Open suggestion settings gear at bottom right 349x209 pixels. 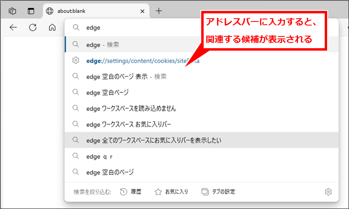[328, 192]
